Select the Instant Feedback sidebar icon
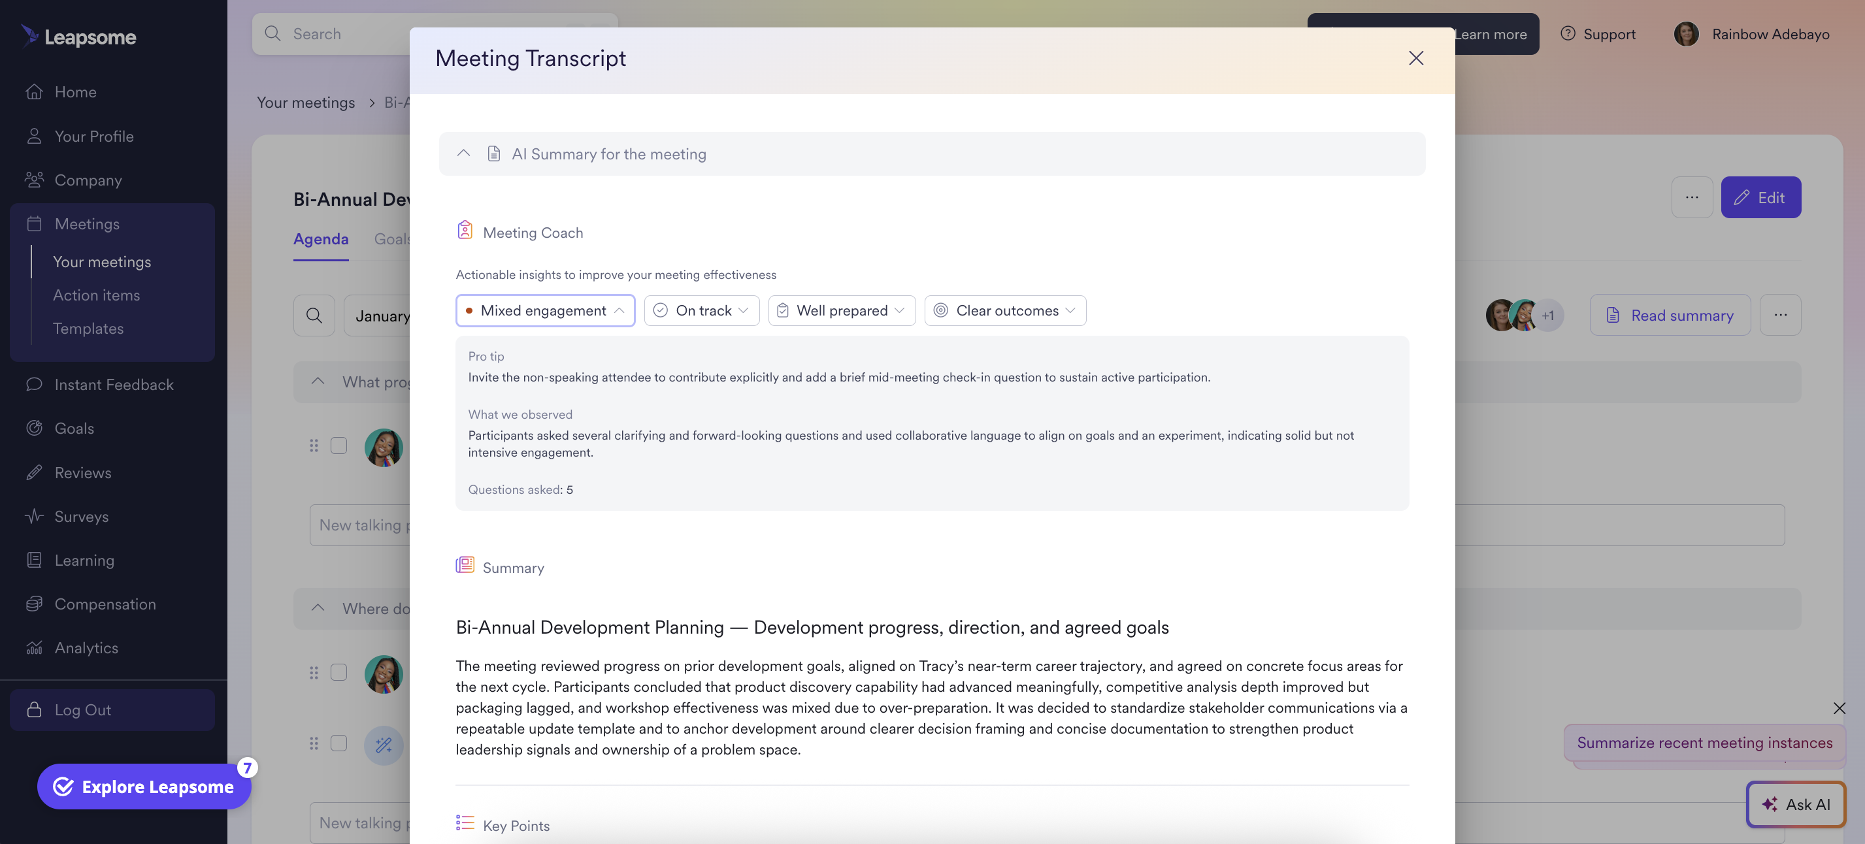This screenshot has width=1865, height=844. (x=34, y=384)
